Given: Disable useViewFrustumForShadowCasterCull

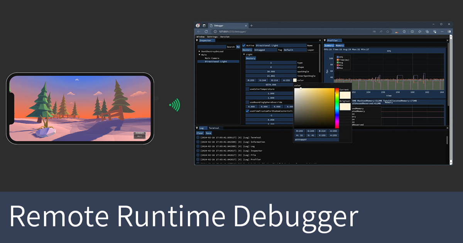Looking at the screenshot, I should click(247, 111).
